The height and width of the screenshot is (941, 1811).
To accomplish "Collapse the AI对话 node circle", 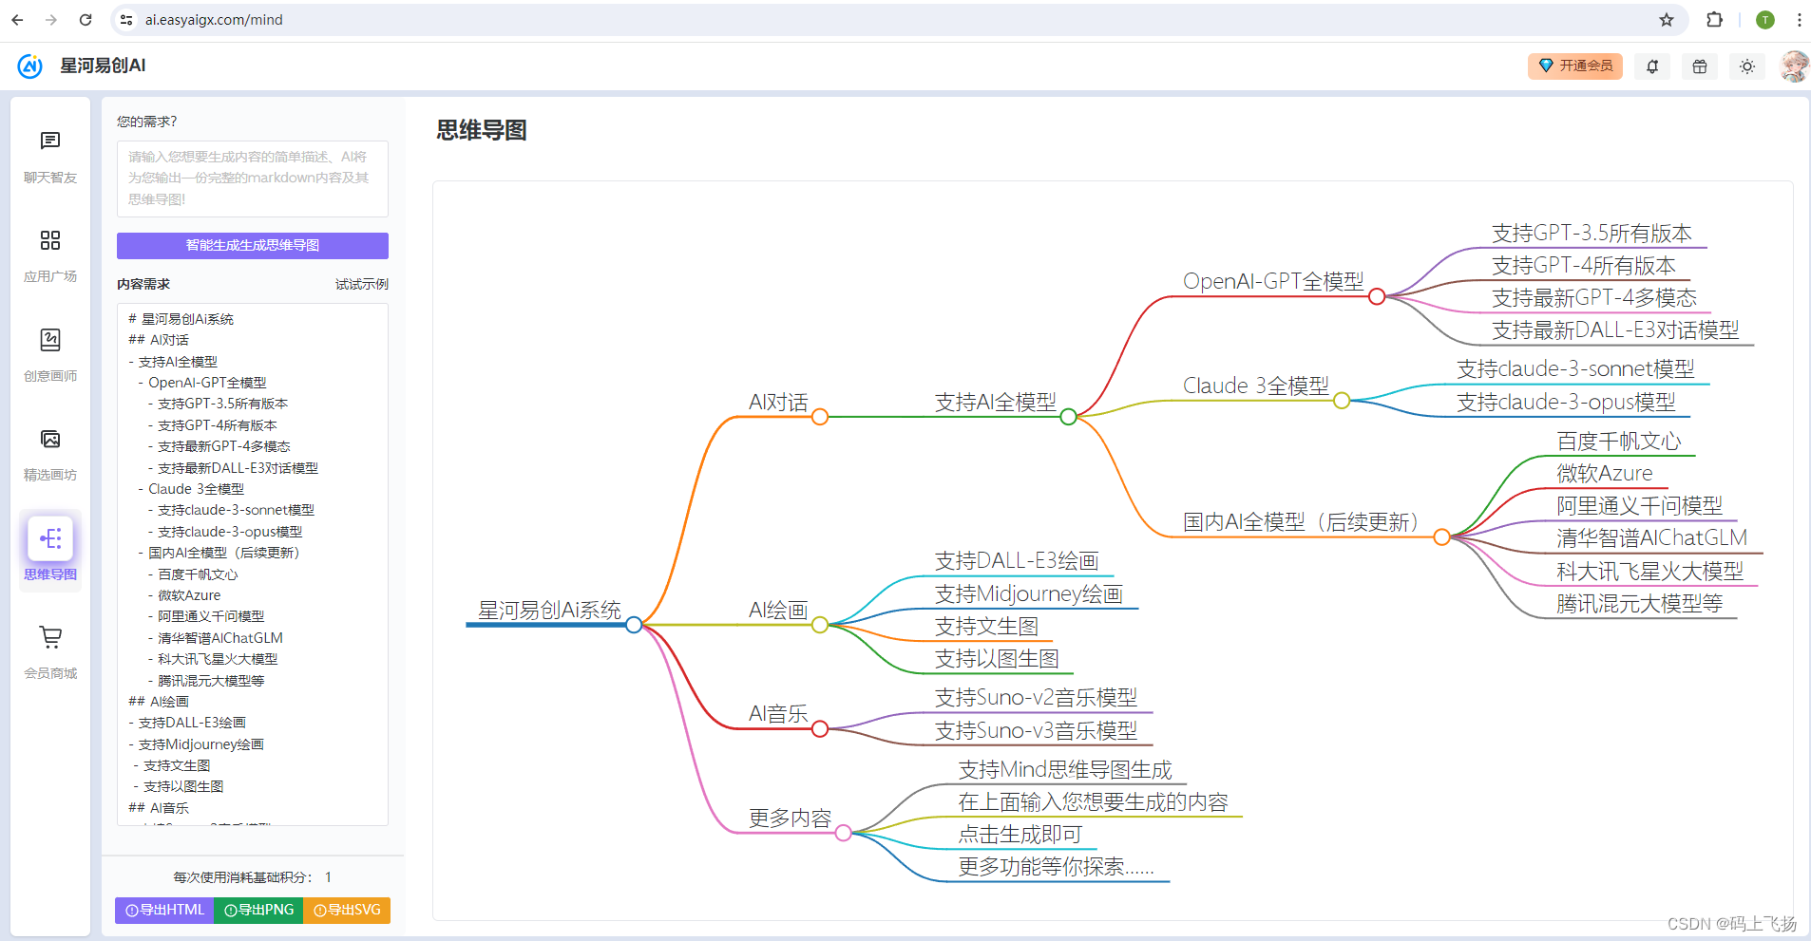I will tap(820, 417).
